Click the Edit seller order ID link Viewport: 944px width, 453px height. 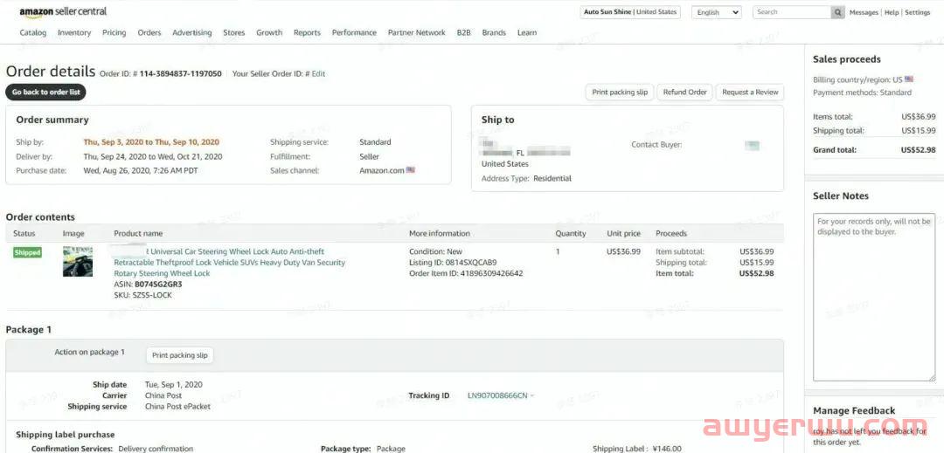[318, 74]
